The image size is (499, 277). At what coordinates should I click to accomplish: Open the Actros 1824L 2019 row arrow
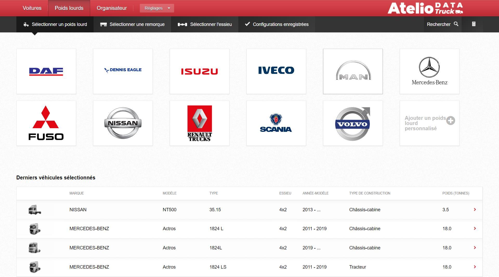coord(475,248)
